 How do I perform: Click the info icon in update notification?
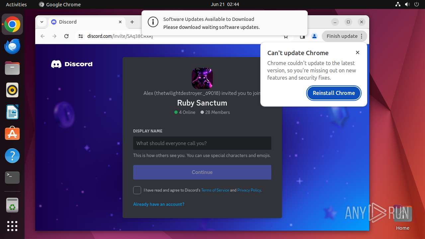pyautogui.click(x=153, y=22)
